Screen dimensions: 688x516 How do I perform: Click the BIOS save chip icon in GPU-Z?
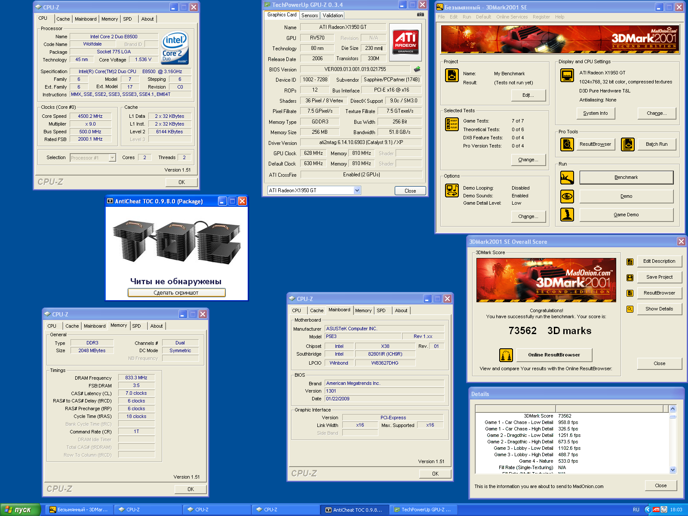pyautogui.click(x=417, y=69)
